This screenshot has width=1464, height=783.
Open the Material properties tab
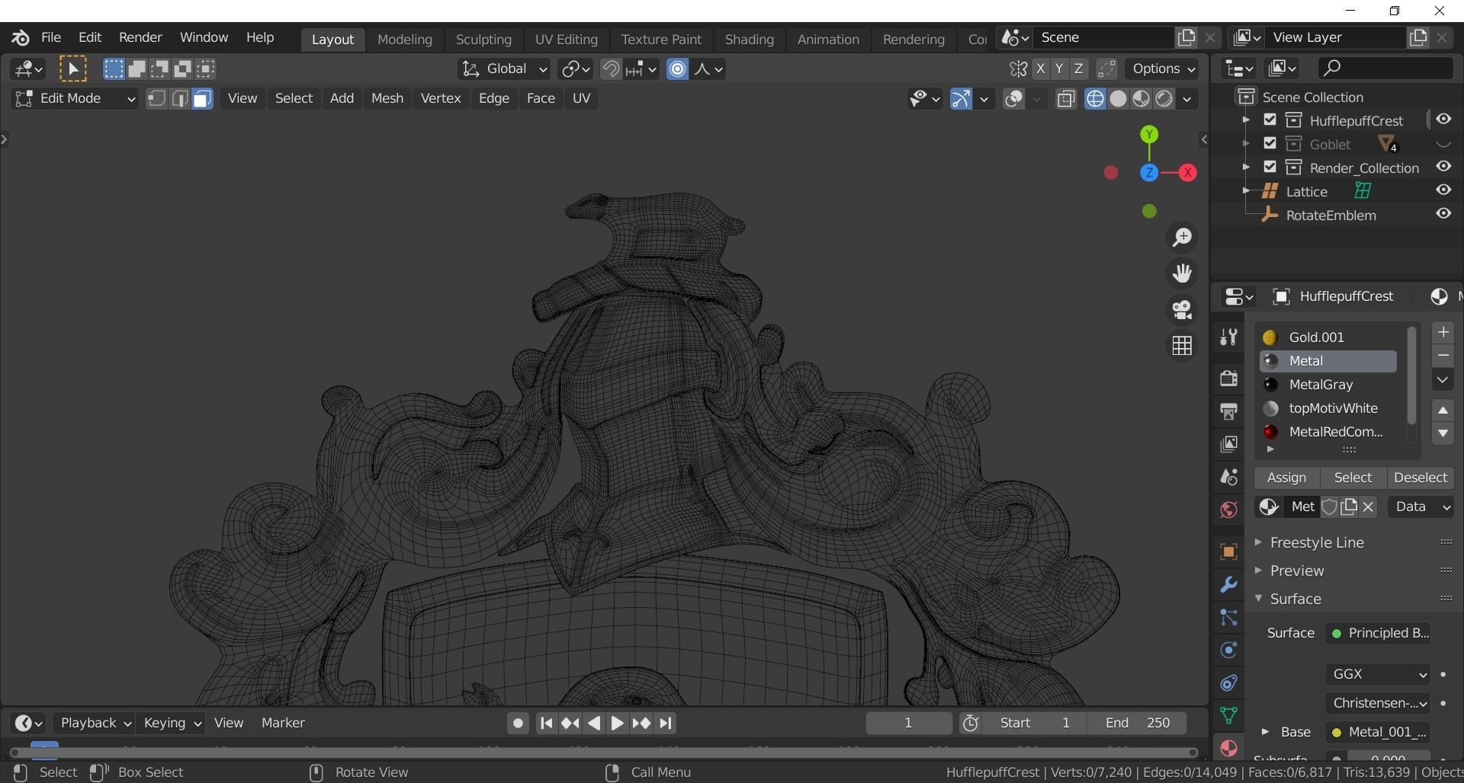[1228, 748]
